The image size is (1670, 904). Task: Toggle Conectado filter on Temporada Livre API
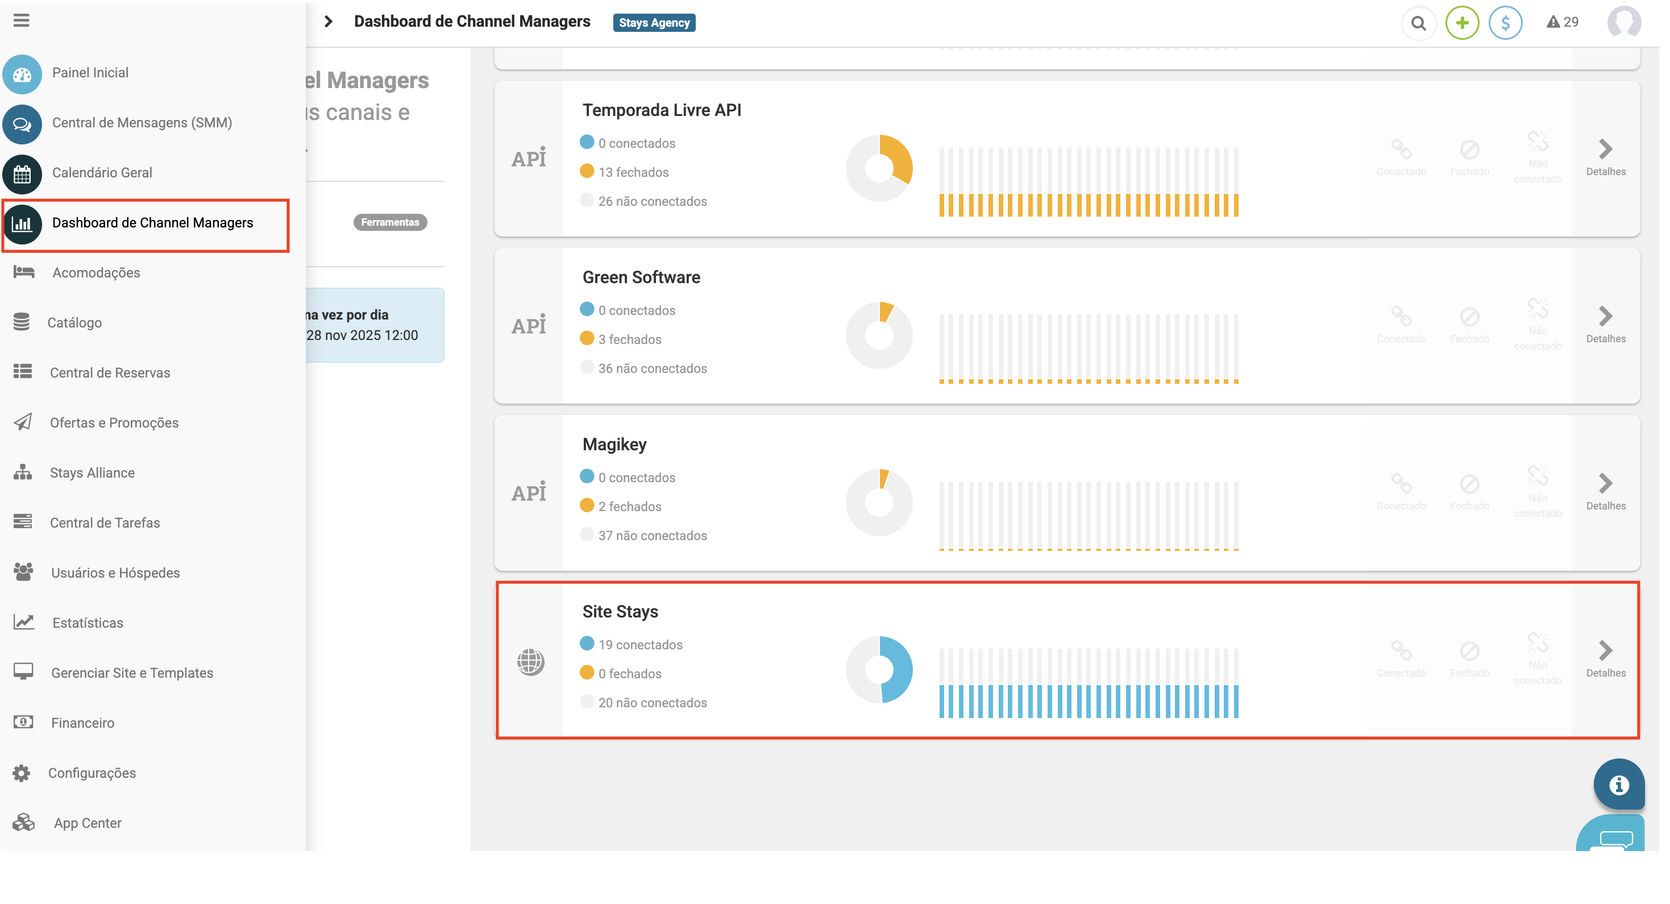[x=1401, y=157]
